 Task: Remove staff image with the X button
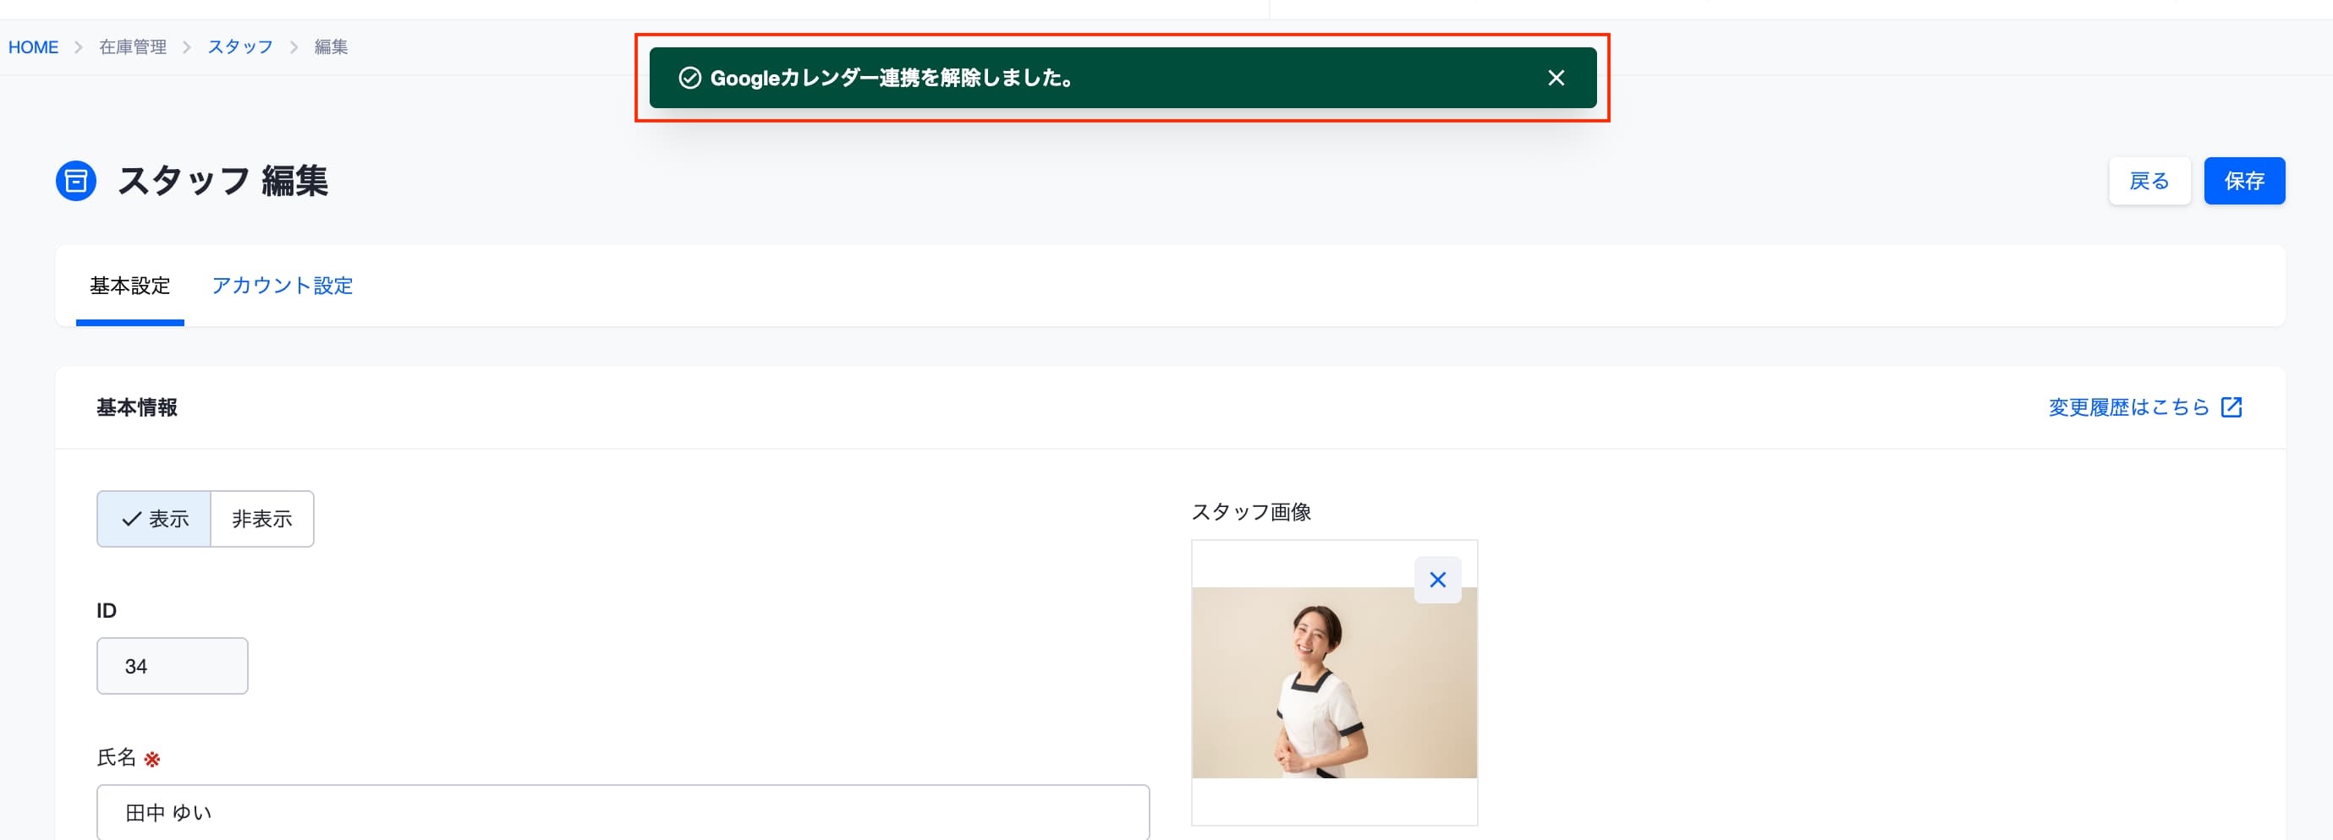point(1437,580)
